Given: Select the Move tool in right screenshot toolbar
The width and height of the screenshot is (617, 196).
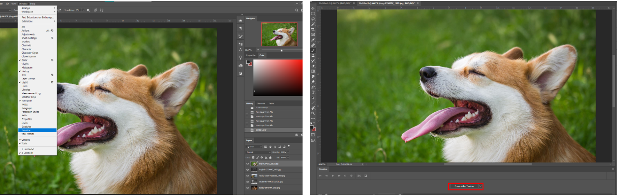Looking at the screenshot, I should click(x=313, y=9).
